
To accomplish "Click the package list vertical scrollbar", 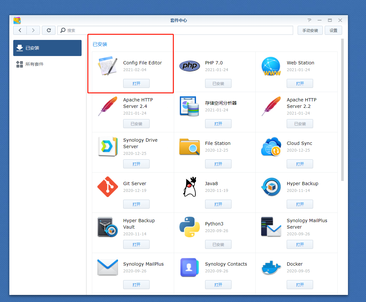I will (x=342, y=110).
